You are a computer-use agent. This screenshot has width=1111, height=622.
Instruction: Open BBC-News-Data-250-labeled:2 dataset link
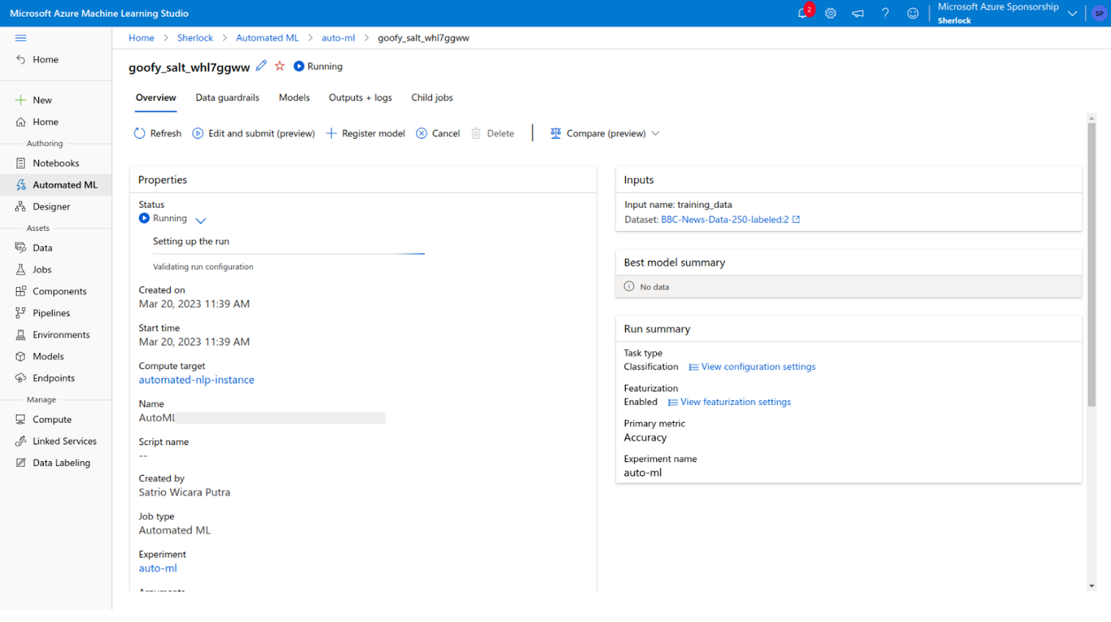pos(725,220)
